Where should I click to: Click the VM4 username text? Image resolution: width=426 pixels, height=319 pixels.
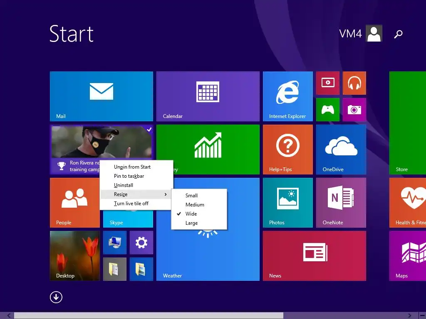coord(350,34)
